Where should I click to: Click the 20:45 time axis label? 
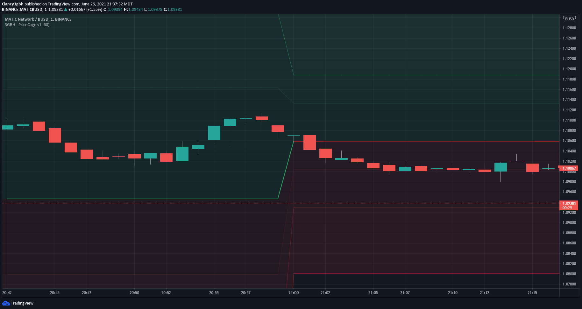pos(55,293)
